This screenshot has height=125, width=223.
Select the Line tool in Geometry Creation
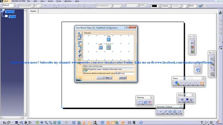[166, 112]
